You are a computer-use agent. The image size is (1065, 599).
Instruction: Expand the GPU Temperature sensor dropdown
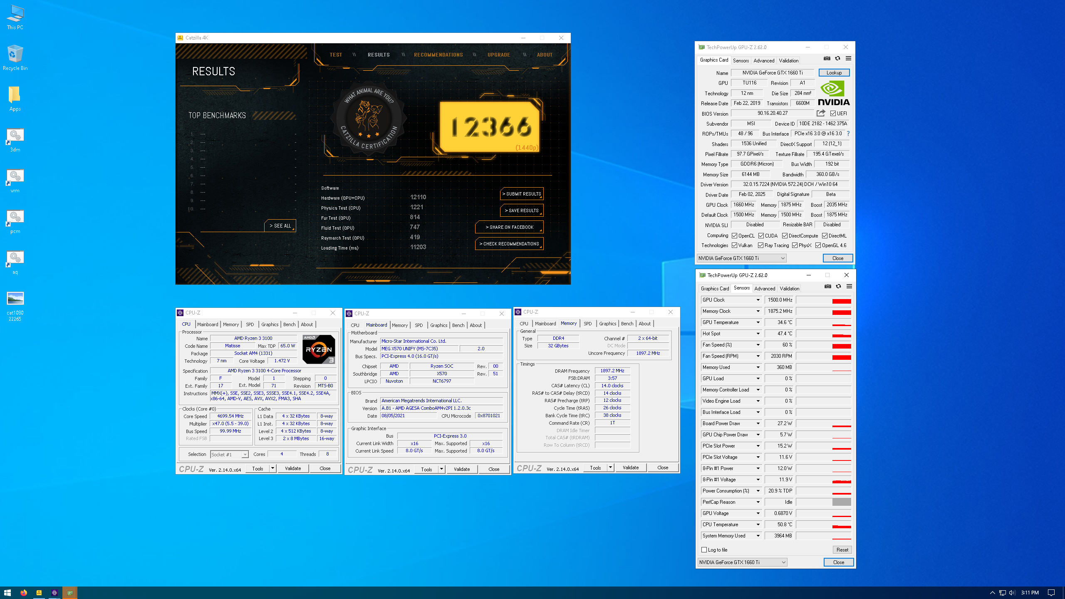(x=758, y=322)
